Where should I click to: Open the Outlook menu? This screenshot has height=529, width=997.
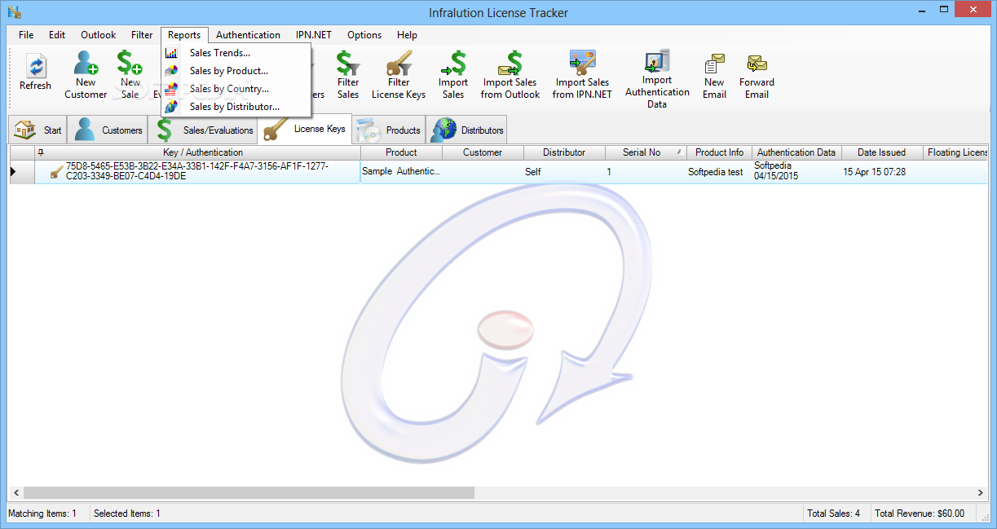click(99, 35)
